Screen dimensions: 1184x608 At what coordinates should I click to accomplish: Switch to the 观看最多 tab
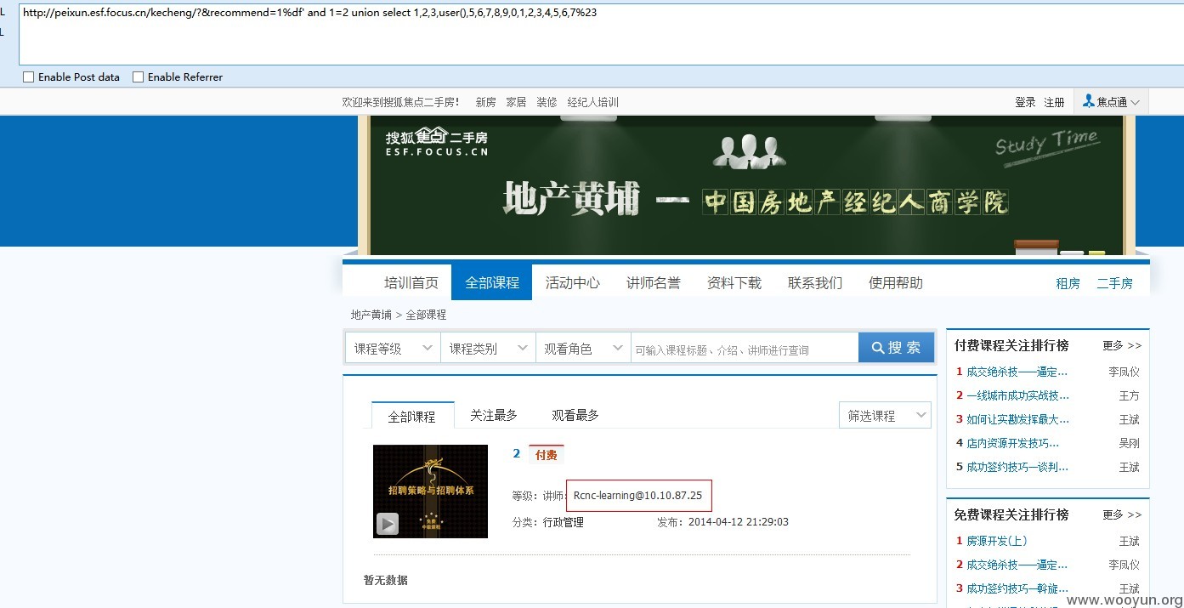pyautogui.click(x=575, y=415)
